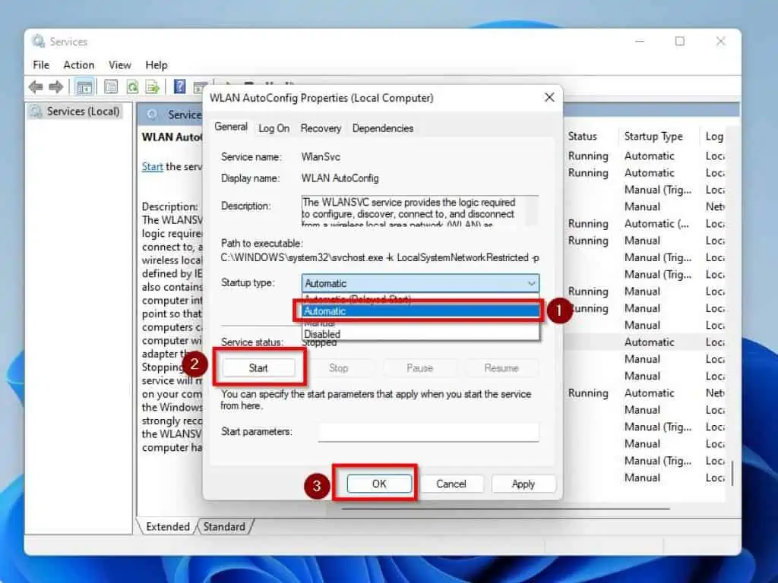778x583 pixels.
Task: Expand the Action menu
Action: (x=78, y=65)
